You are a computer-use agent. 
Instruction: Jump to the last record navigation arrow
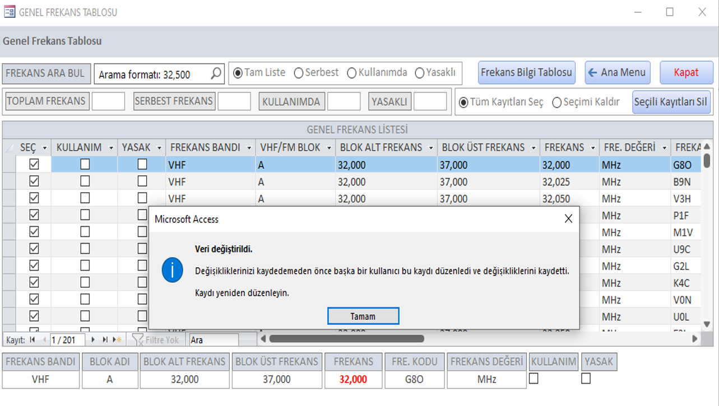coord(104,340)
